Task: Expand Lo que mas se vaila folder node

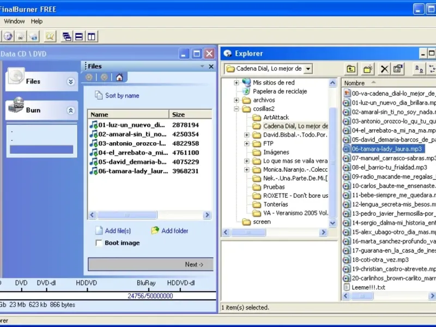Action: pyautogui.click(x=247, y=161)
